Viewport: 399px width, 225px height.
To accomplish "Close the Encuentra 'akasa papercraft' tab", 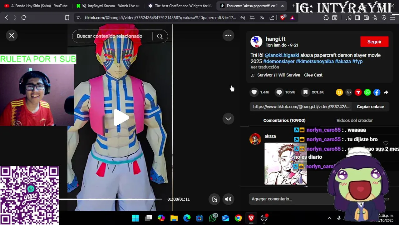I will (282, 6).
